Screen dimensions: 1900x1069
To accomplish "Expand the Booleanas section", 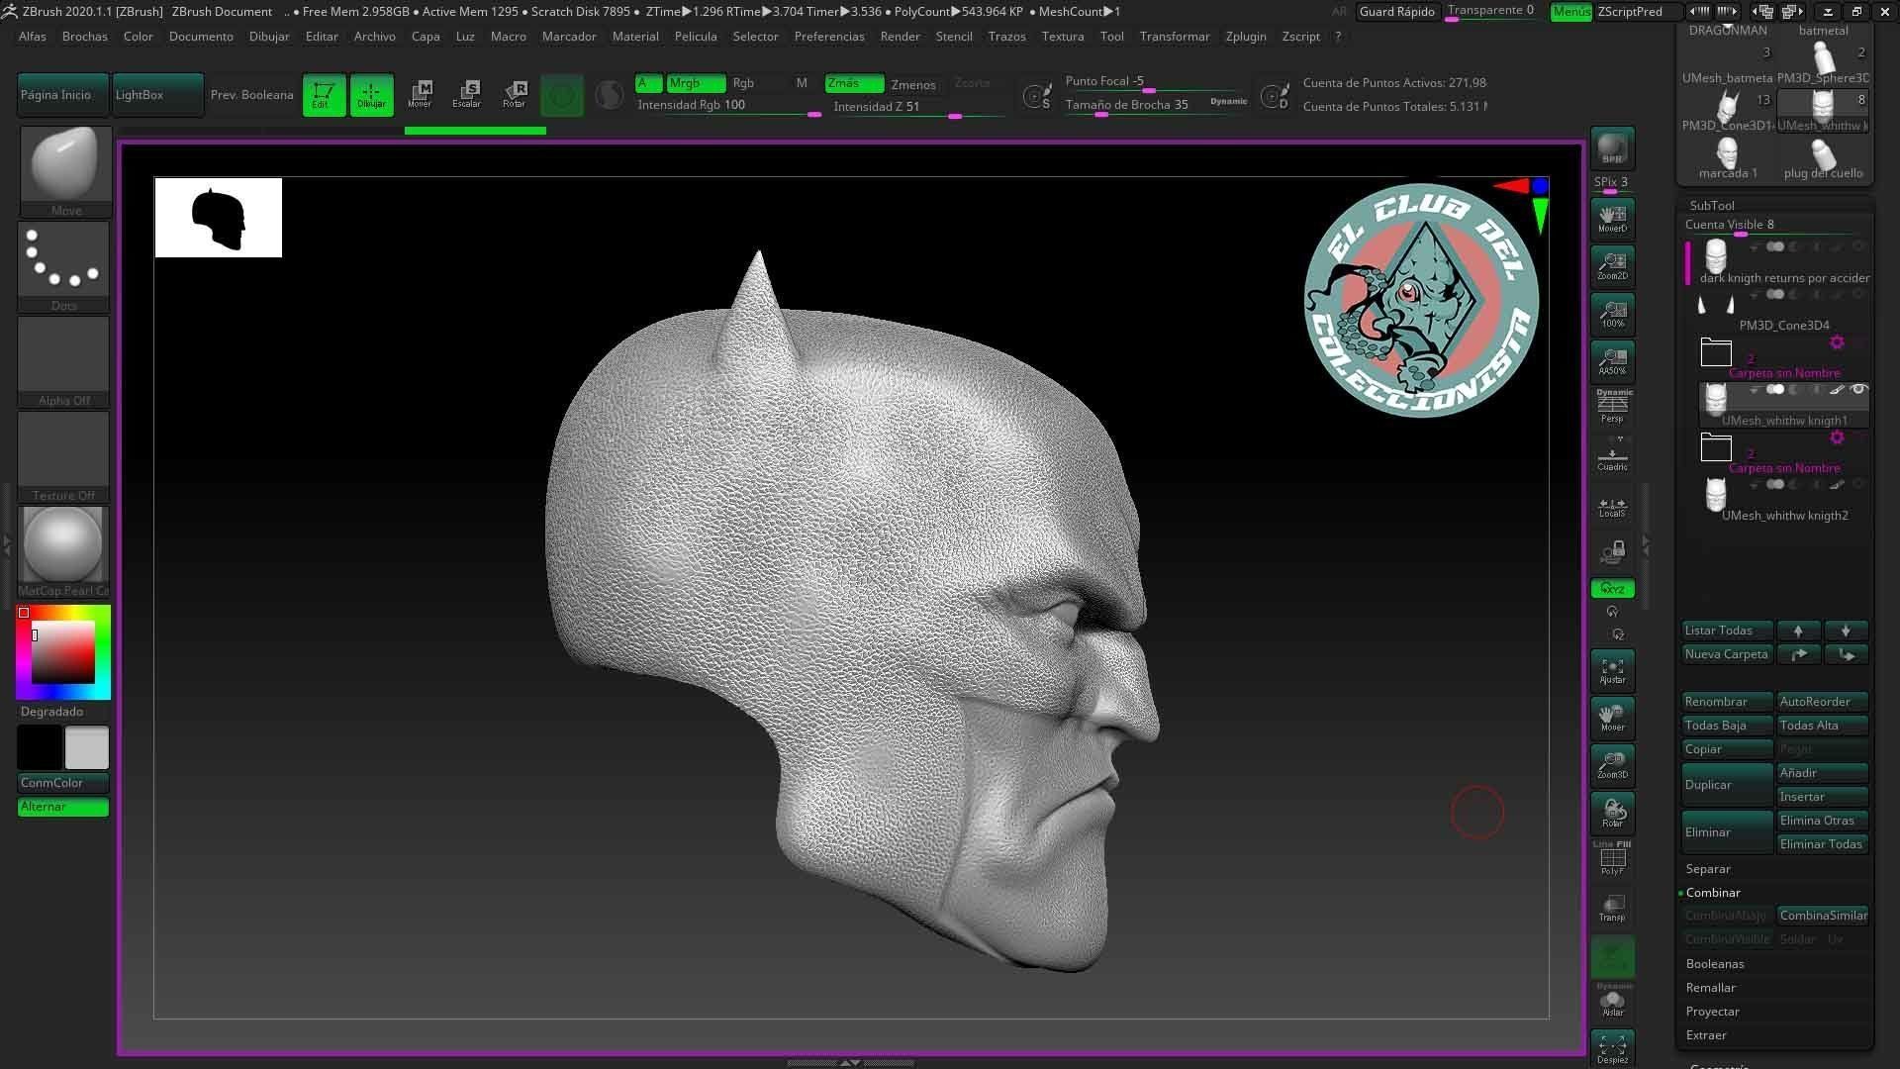I will tap(1714, 964).
